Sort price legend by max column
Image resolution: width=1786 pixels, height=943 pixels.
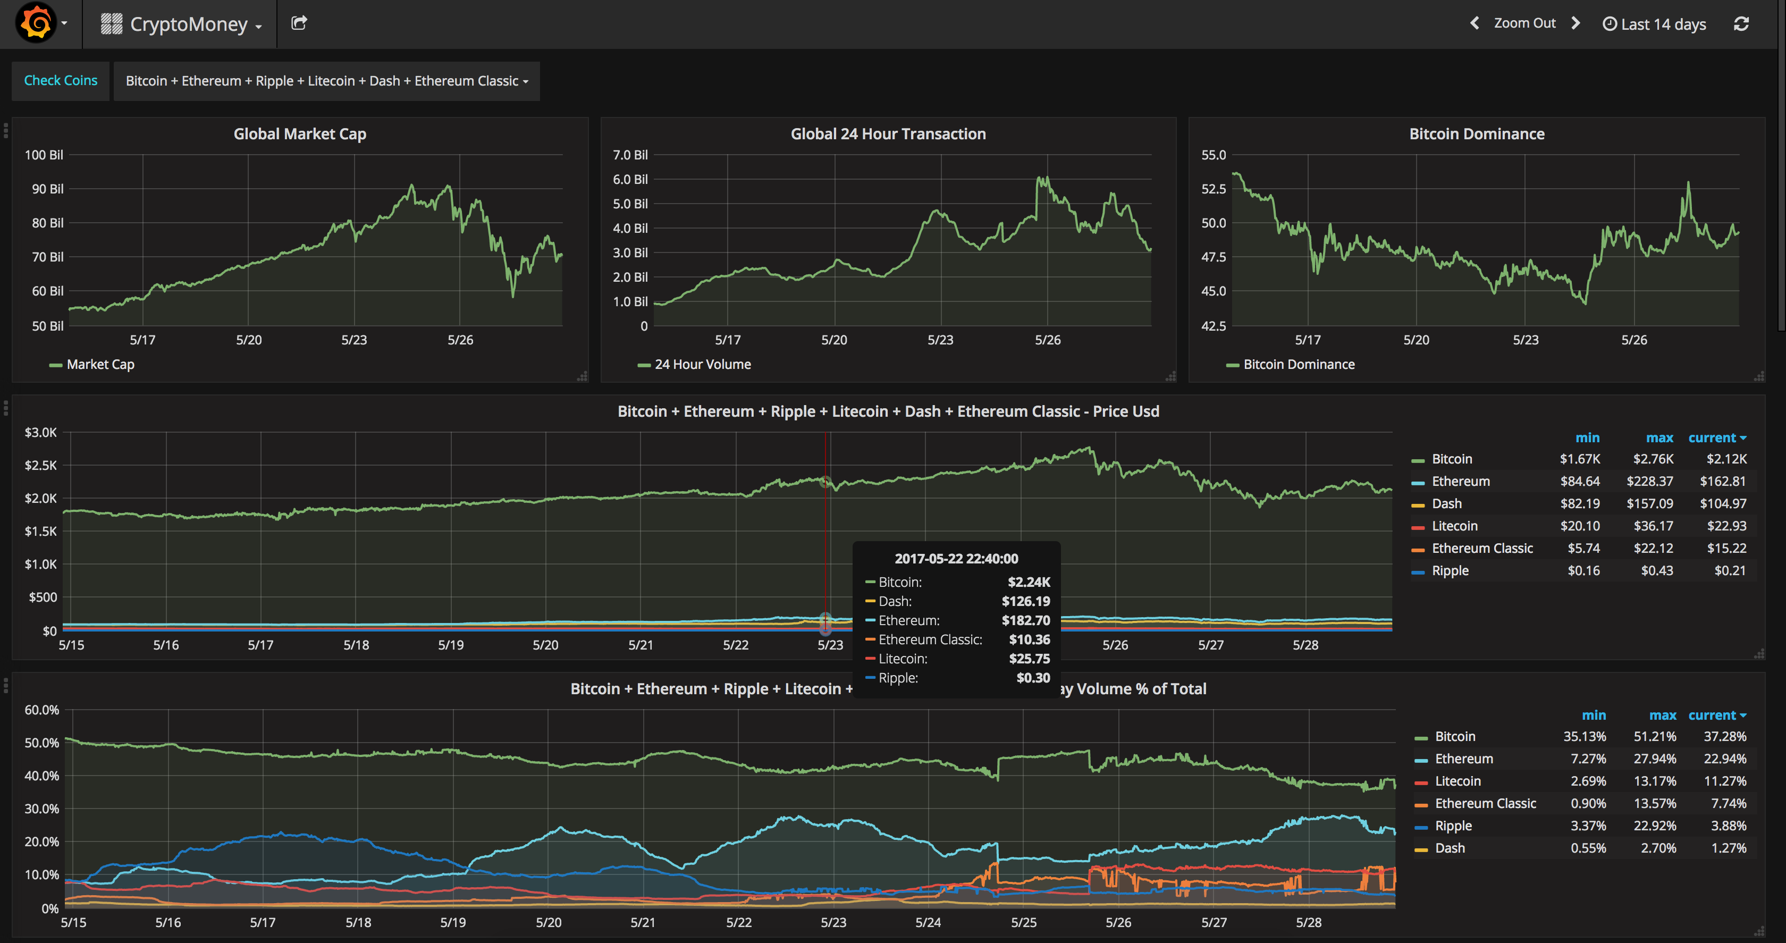(1659, 437)
